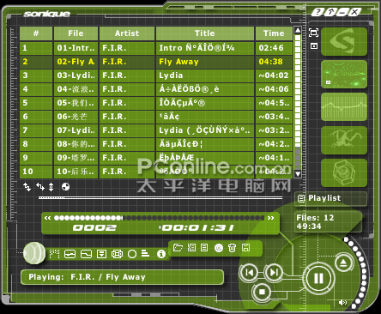
Task: Click the 'Playing: F.I.R. / Fly Away' status text
Action: pos(88,277)
